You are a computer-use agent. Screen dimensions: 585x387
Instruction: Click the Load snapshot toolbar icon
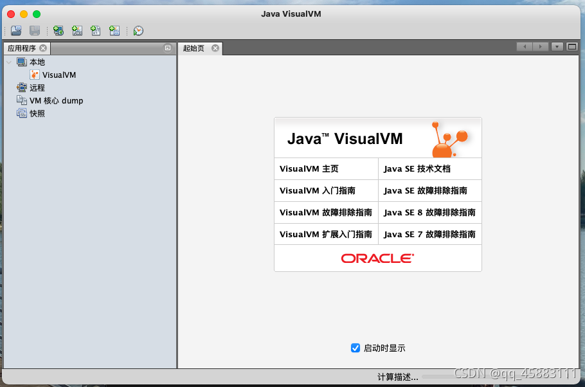coord(16,31)
